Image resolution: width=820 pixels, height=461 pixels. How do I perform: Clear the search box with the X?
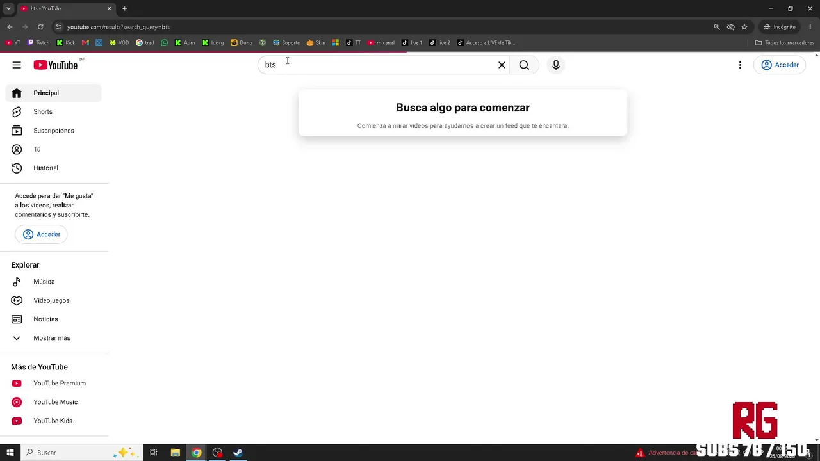502,65
